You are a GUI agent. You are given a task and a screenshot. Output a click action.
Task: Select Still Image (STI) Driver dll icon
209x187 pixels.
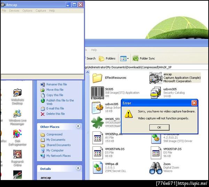[156, 139]
